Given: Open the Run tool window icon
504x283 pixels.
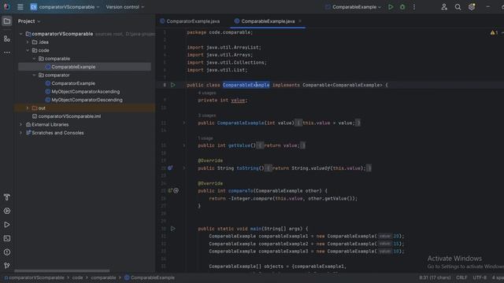Looking at the screenshot, I should click(7, 225).
